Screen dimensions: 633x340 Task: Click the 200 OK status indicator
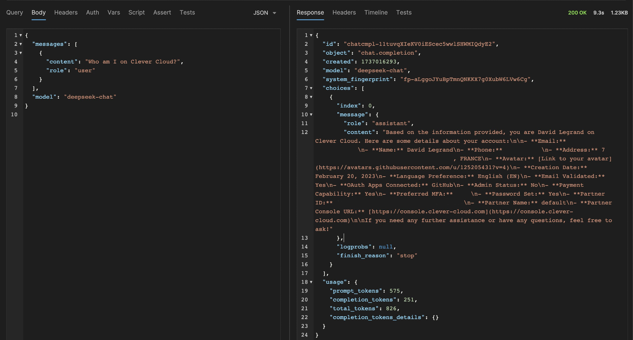(577, 13)
